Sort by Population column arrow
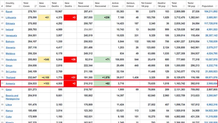The height and width of the screenshot is (123, 218). [x=216, y=6]
